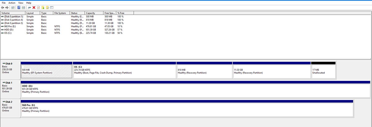Image resolution: width=372 pixels, height=127 pixels.
Task: Click the drive icon beside OS (C:) row
Action: (x=2, y=33)
